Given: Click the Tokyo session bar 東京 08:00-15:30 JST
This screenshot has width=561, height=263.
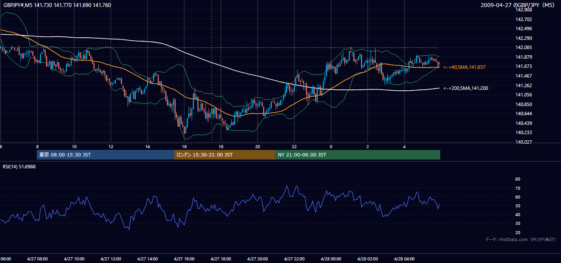Looking at the screenshot, I should [106, 155].
